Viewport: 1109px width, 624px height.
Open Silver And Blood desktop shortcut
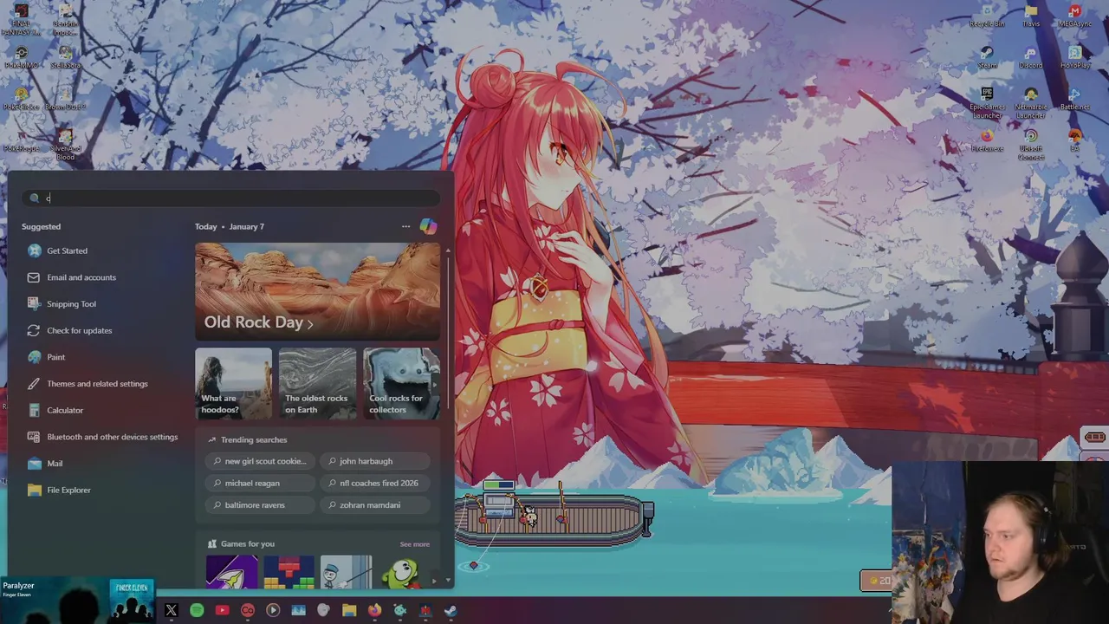tap(65, 144)
